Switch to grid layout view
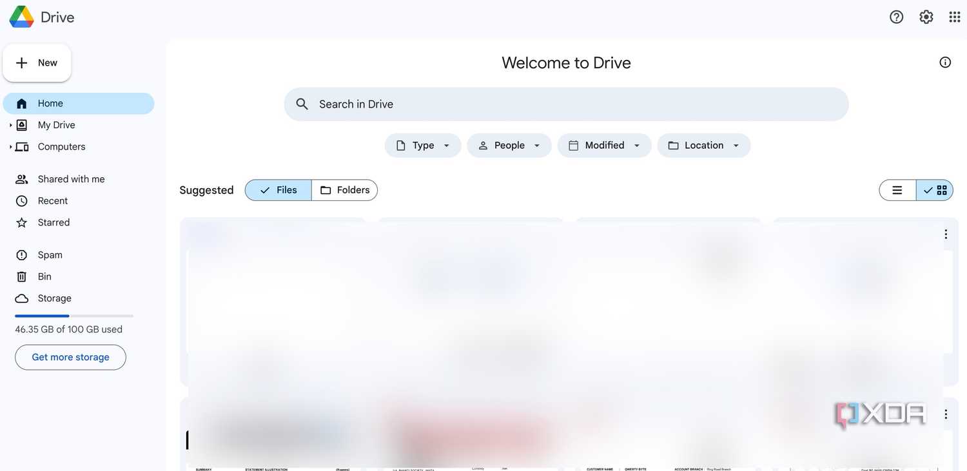Viewport: 967px width, 471px height. point(935,190)
